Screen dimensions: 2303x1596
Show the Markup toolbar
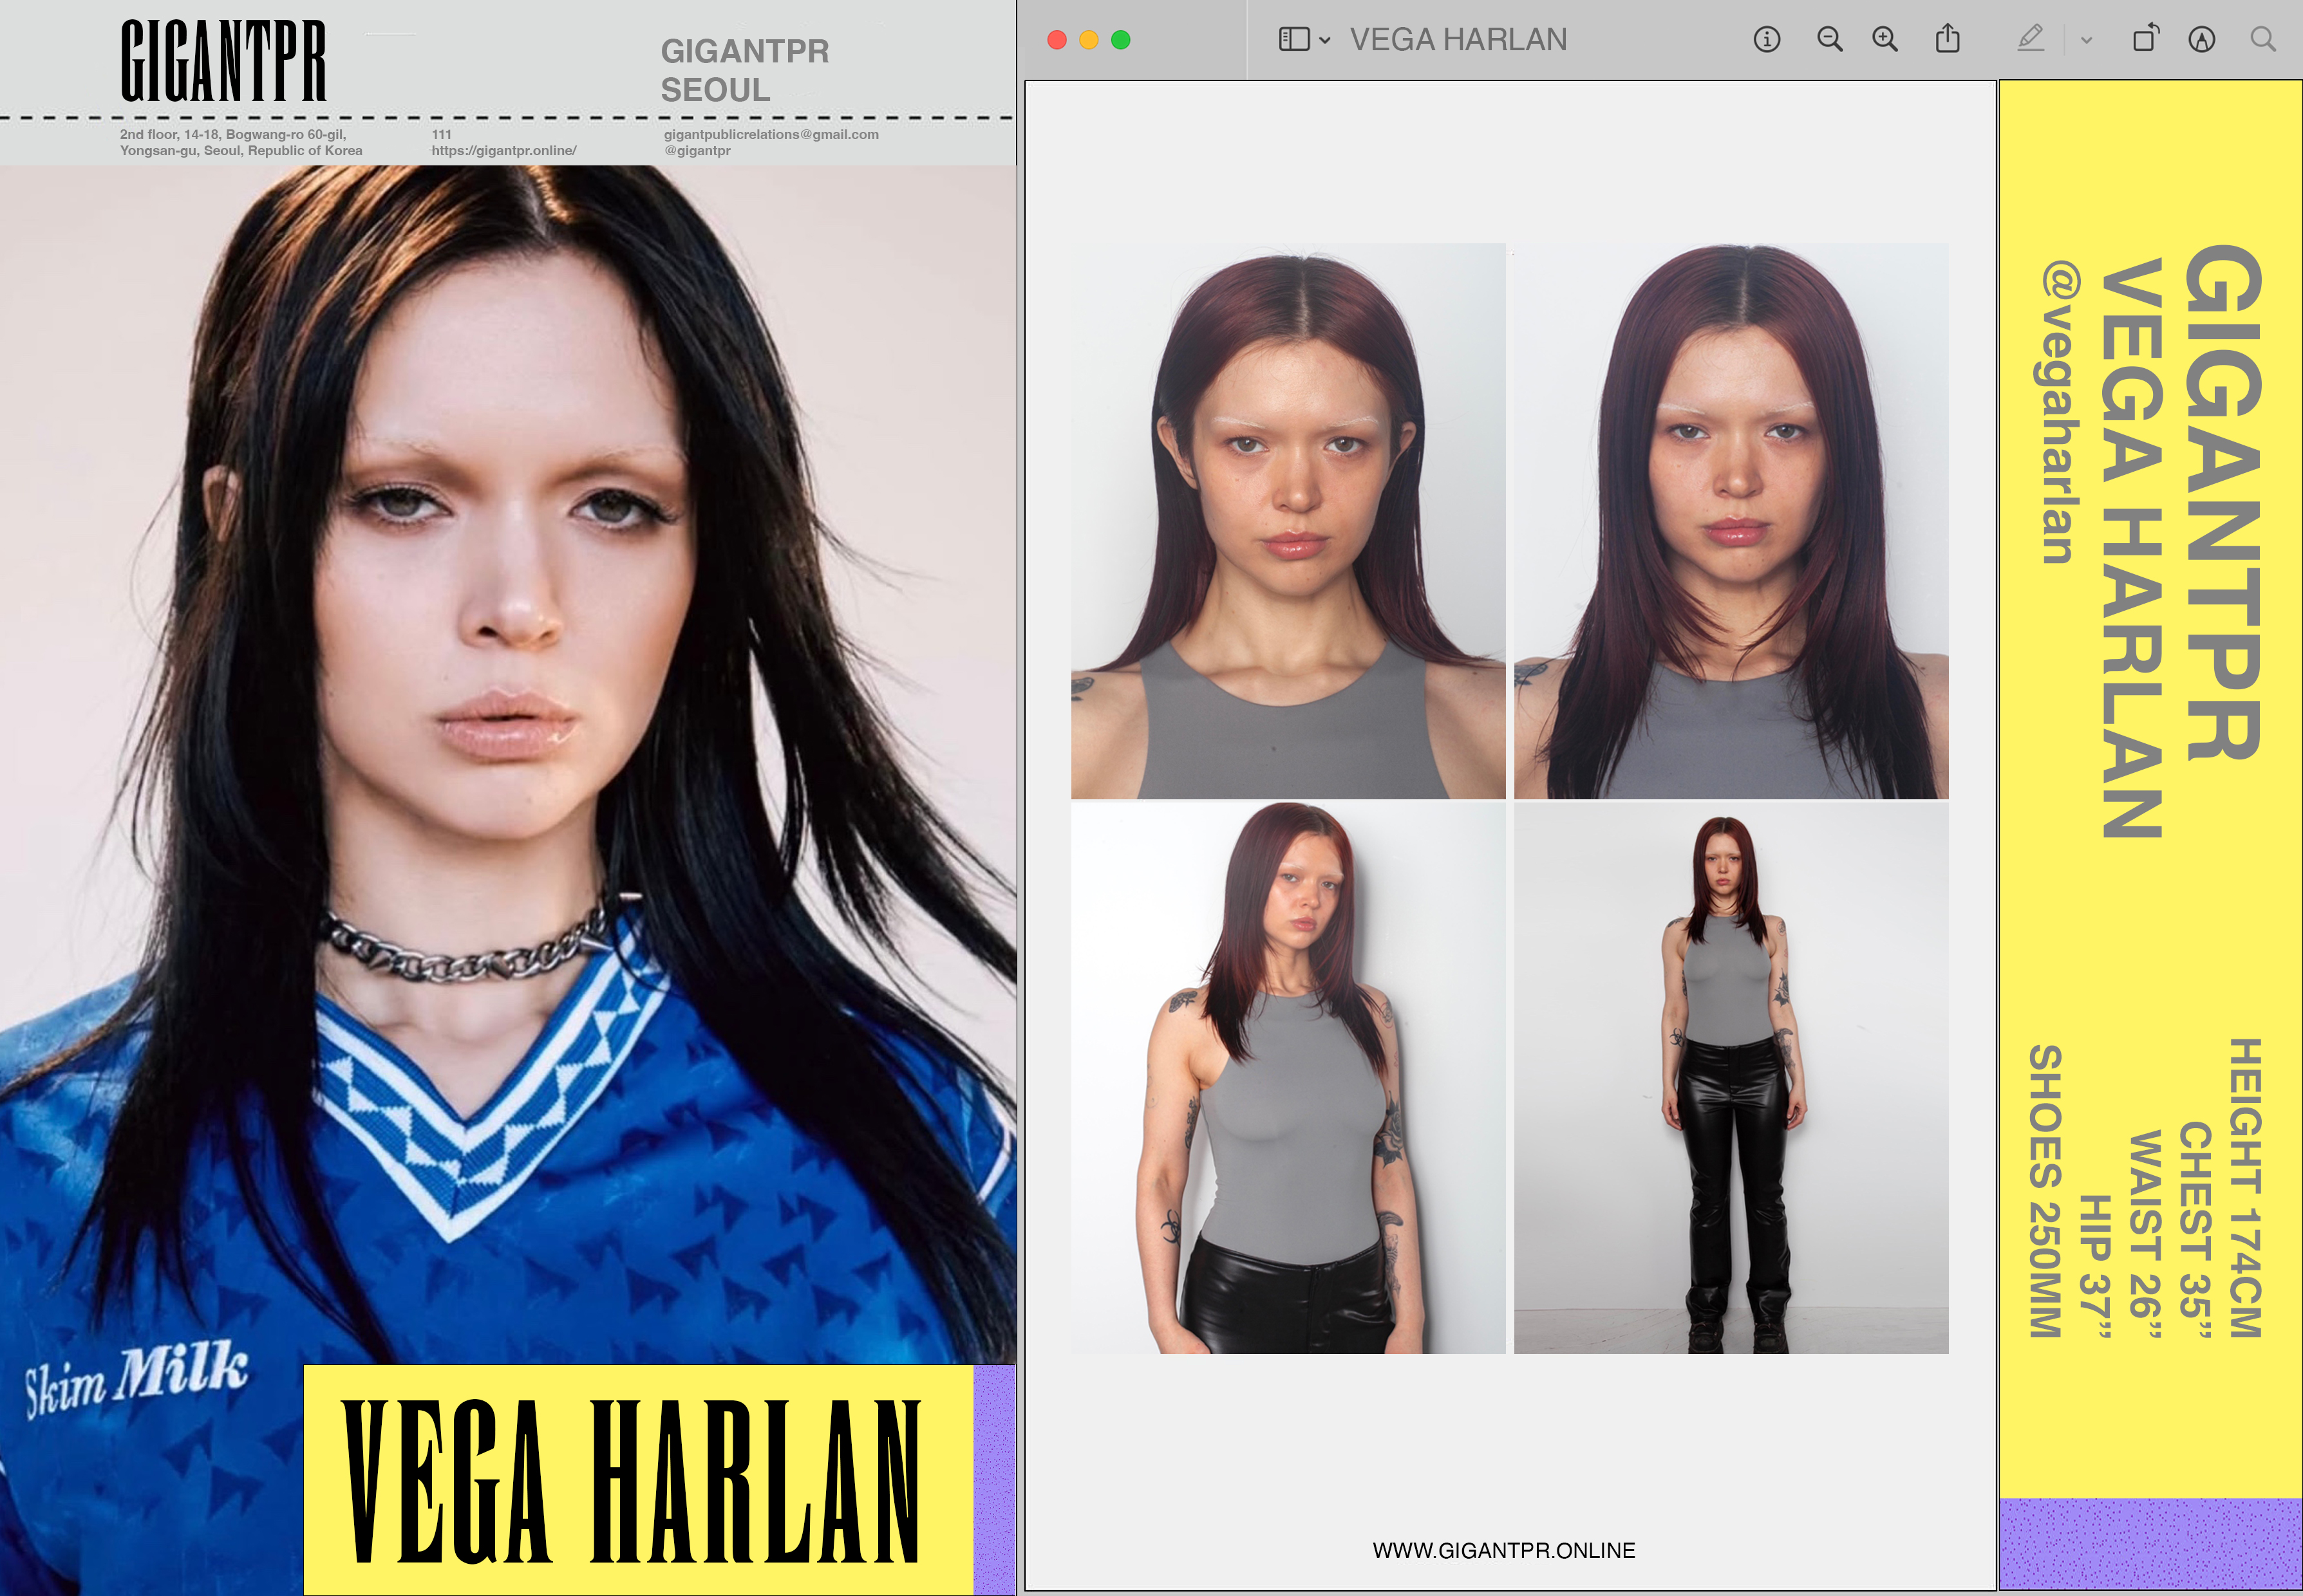(x=2201, y=40)
